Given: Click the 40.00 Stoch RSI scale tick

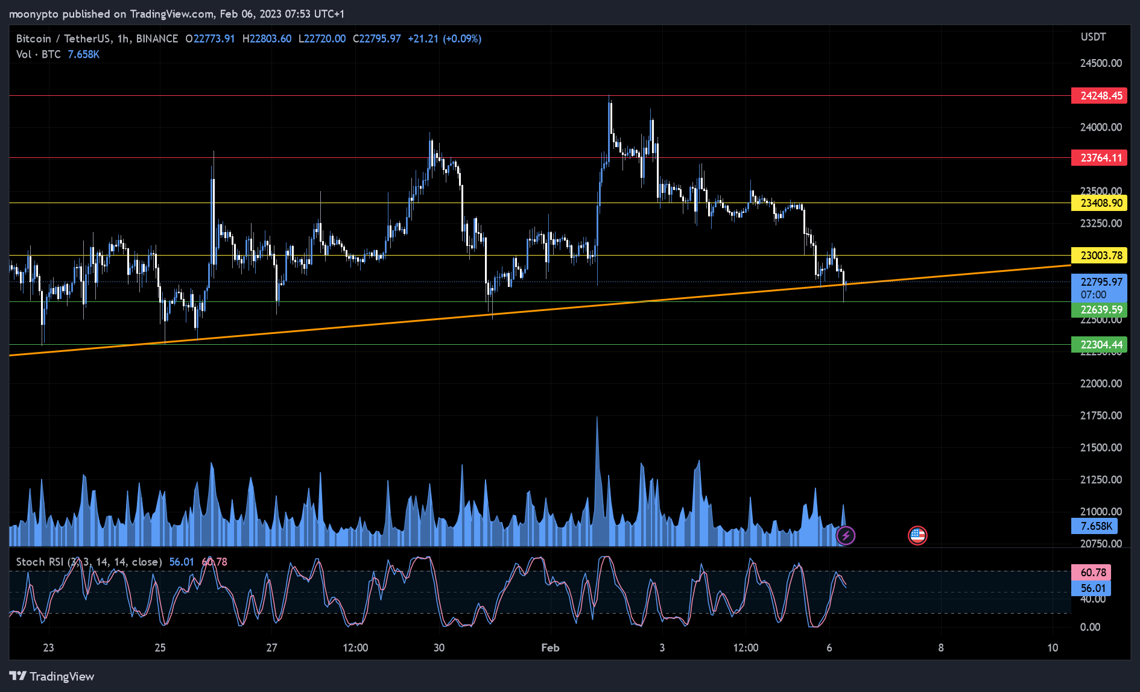Looking at the screenshot, I should coord(1092,599).
